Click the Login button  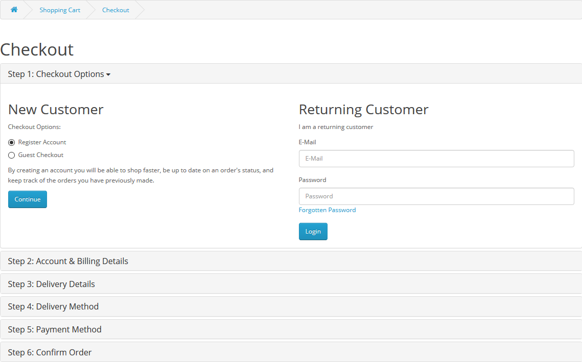313,231
